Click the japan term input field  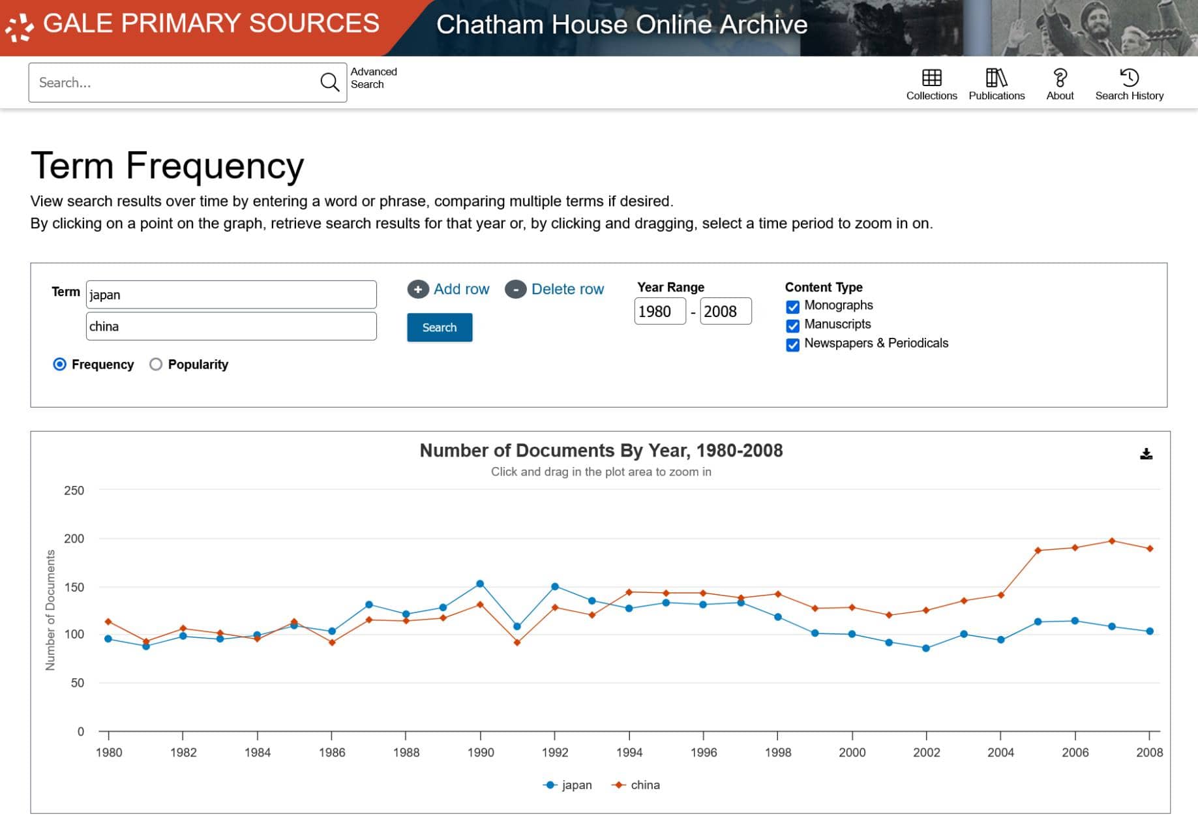[x=231, y=295]
